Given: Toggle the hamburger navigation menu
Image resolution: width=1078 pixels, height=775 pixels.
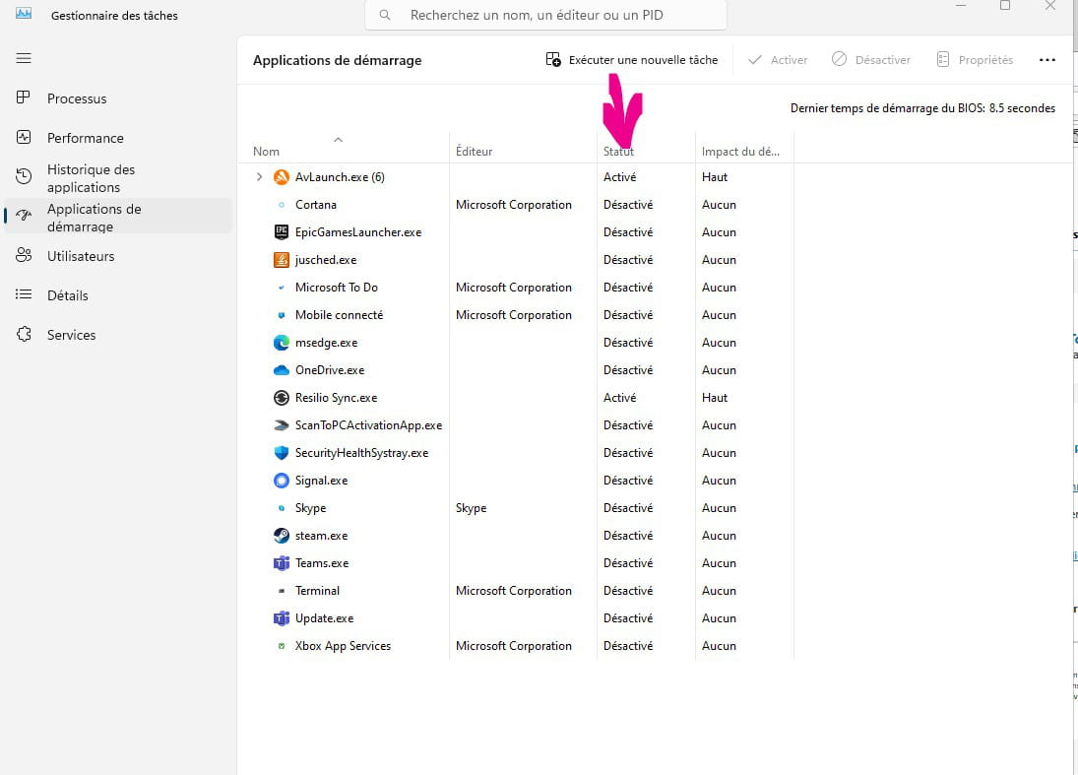Looking at the screenshot, I should pyautogui.click(x=24, y=59).
